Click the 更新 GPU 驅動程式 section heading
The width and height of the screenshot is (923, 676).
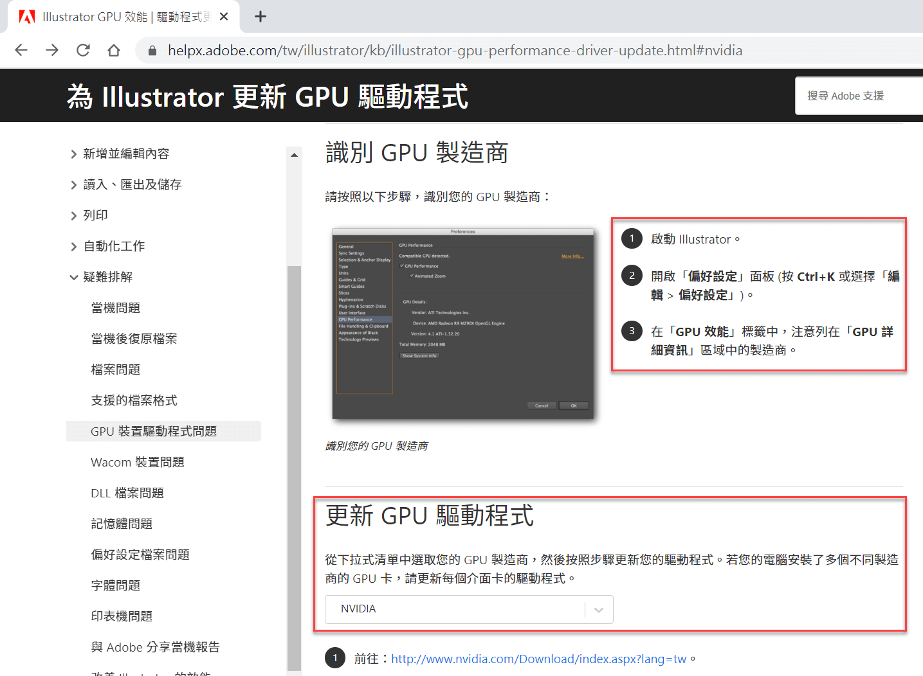430,515
